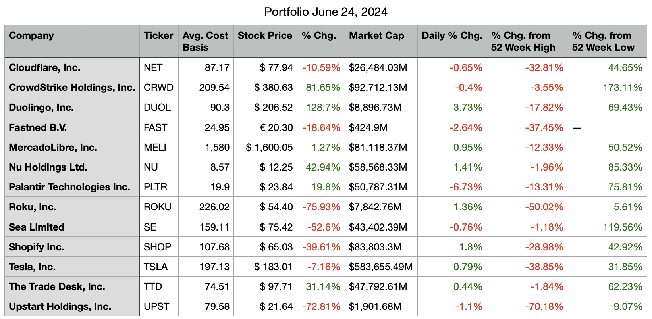Click the Company column header
Image resolution: width=652 pixels, height=319 pixels.
[31, 36]
